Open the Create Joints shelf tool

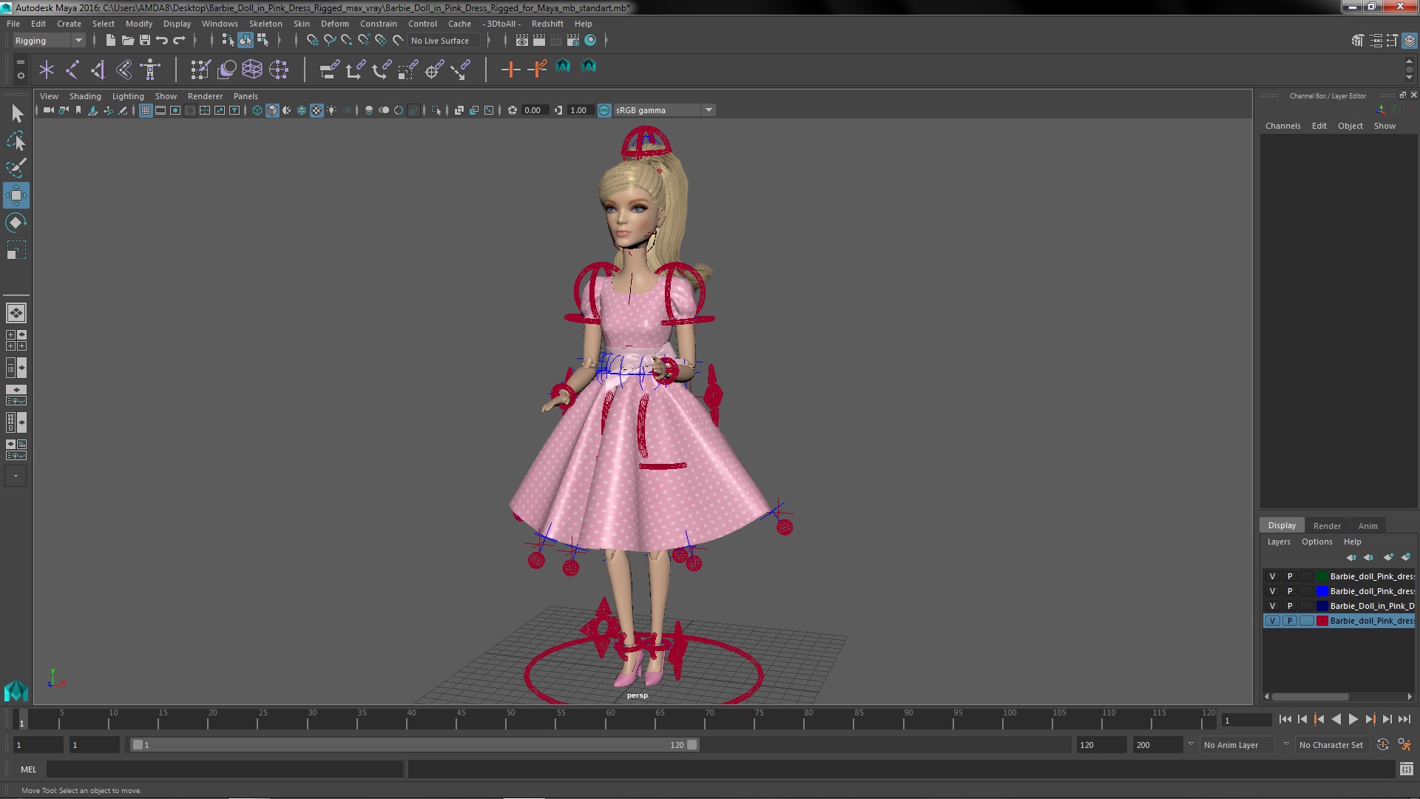72,70
